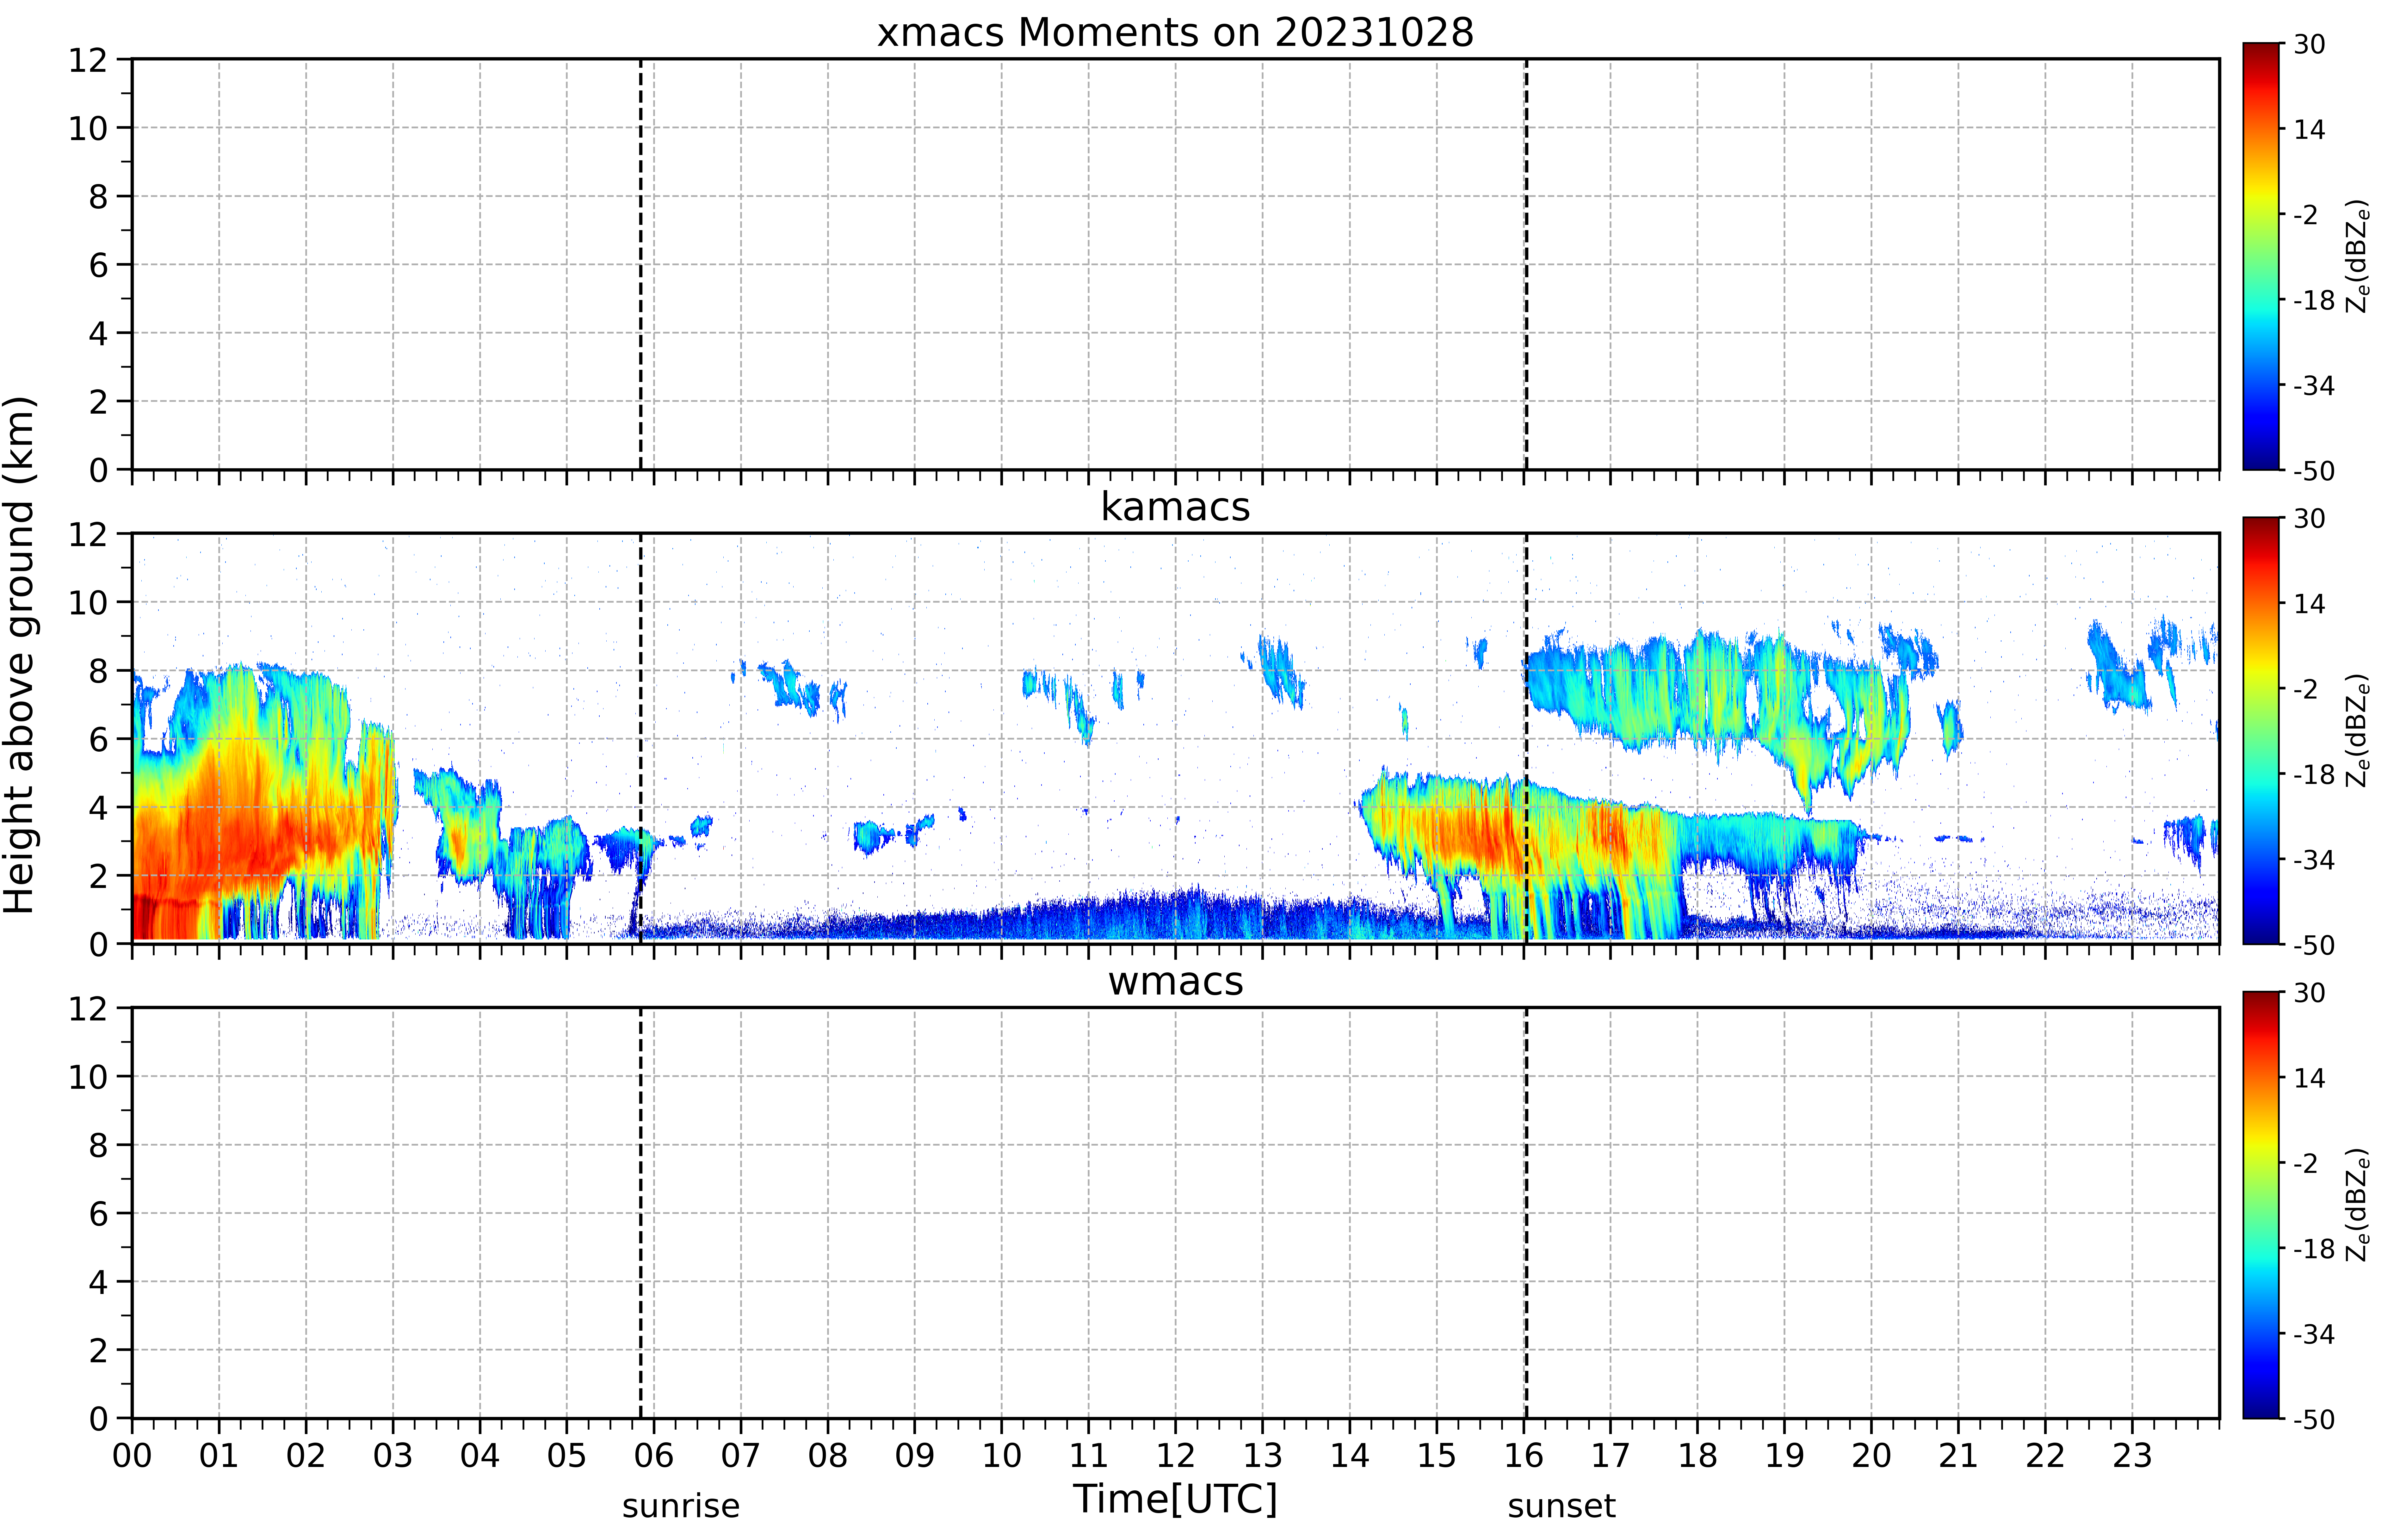Click the sunset dashed line in xmacs panel
This screenshot has height=1540, width=2387.
click(x=1526, y=264)
